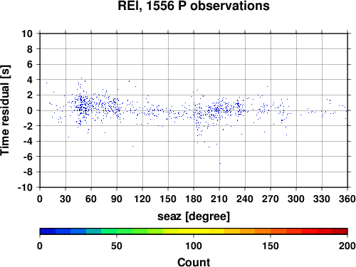
Task: Click the dark blue colorbar segment
Action: (48, 231)
